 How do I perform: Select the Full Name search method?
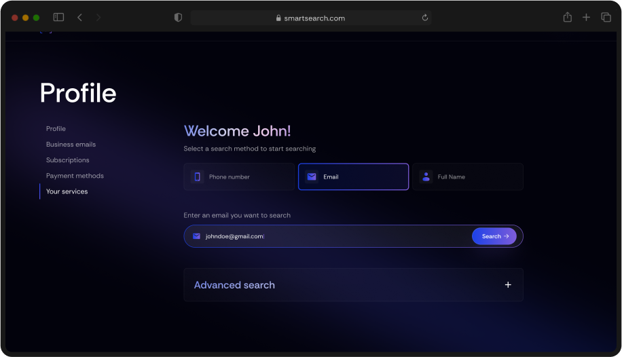468,176
